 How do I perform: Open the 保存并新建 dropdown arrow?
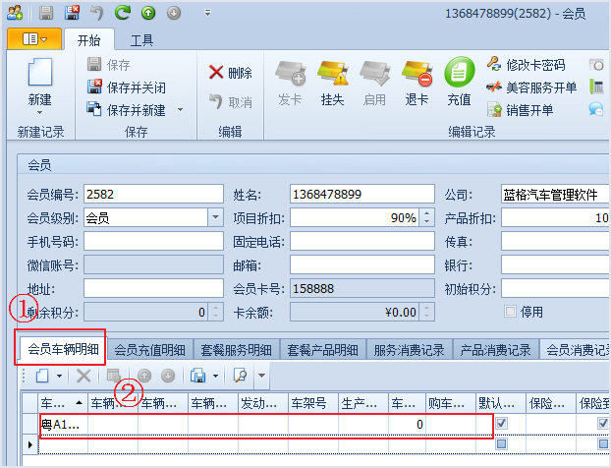180,110
